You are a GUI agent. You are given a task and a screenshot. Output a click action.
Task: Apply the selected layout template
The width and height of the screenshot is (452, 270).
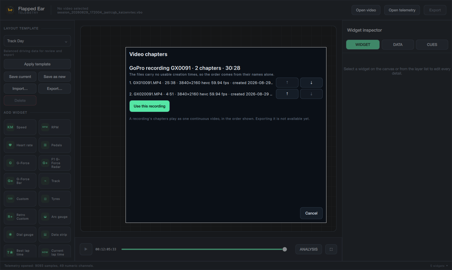37,64
